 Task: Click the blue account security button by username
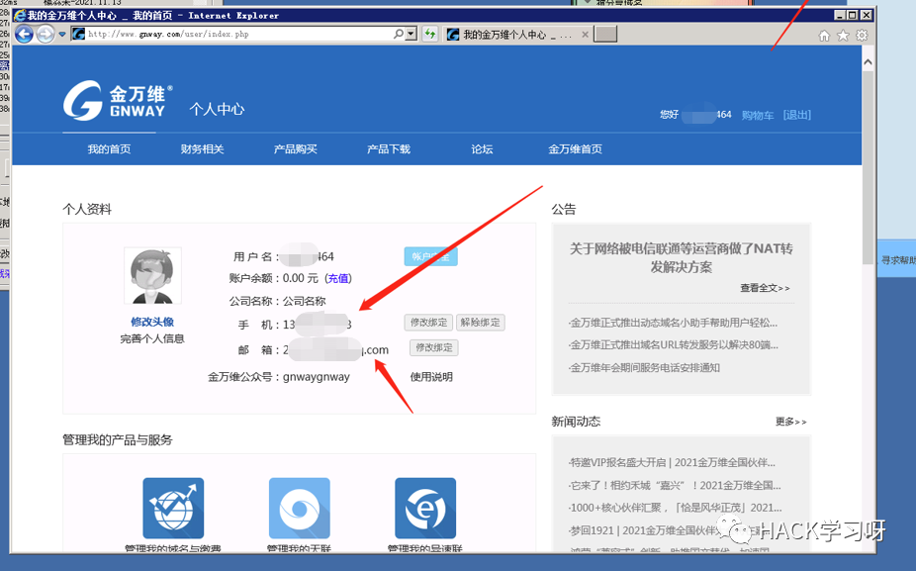coord(430,256)
